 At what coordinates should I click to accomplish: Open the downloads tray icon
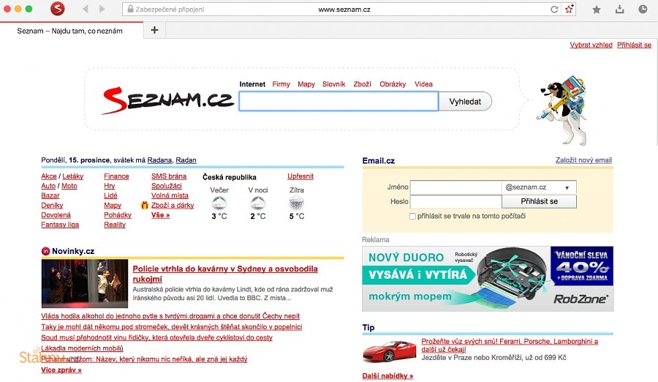[x=620, y=10]
